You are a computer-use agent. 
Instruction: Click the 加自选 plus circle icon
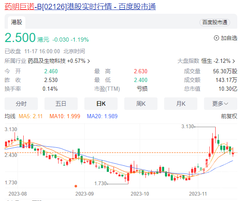216,38
